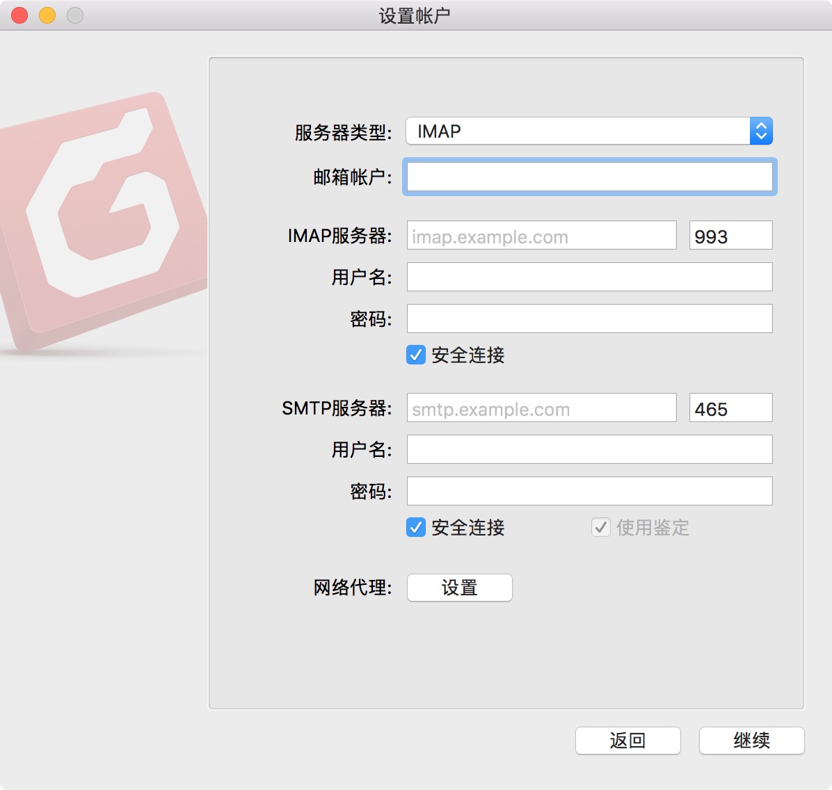Open the 服务器类型 IMAP dropdown
This screenshot has height=790, width=832.
pyautogui.click(x=577, y=131)
